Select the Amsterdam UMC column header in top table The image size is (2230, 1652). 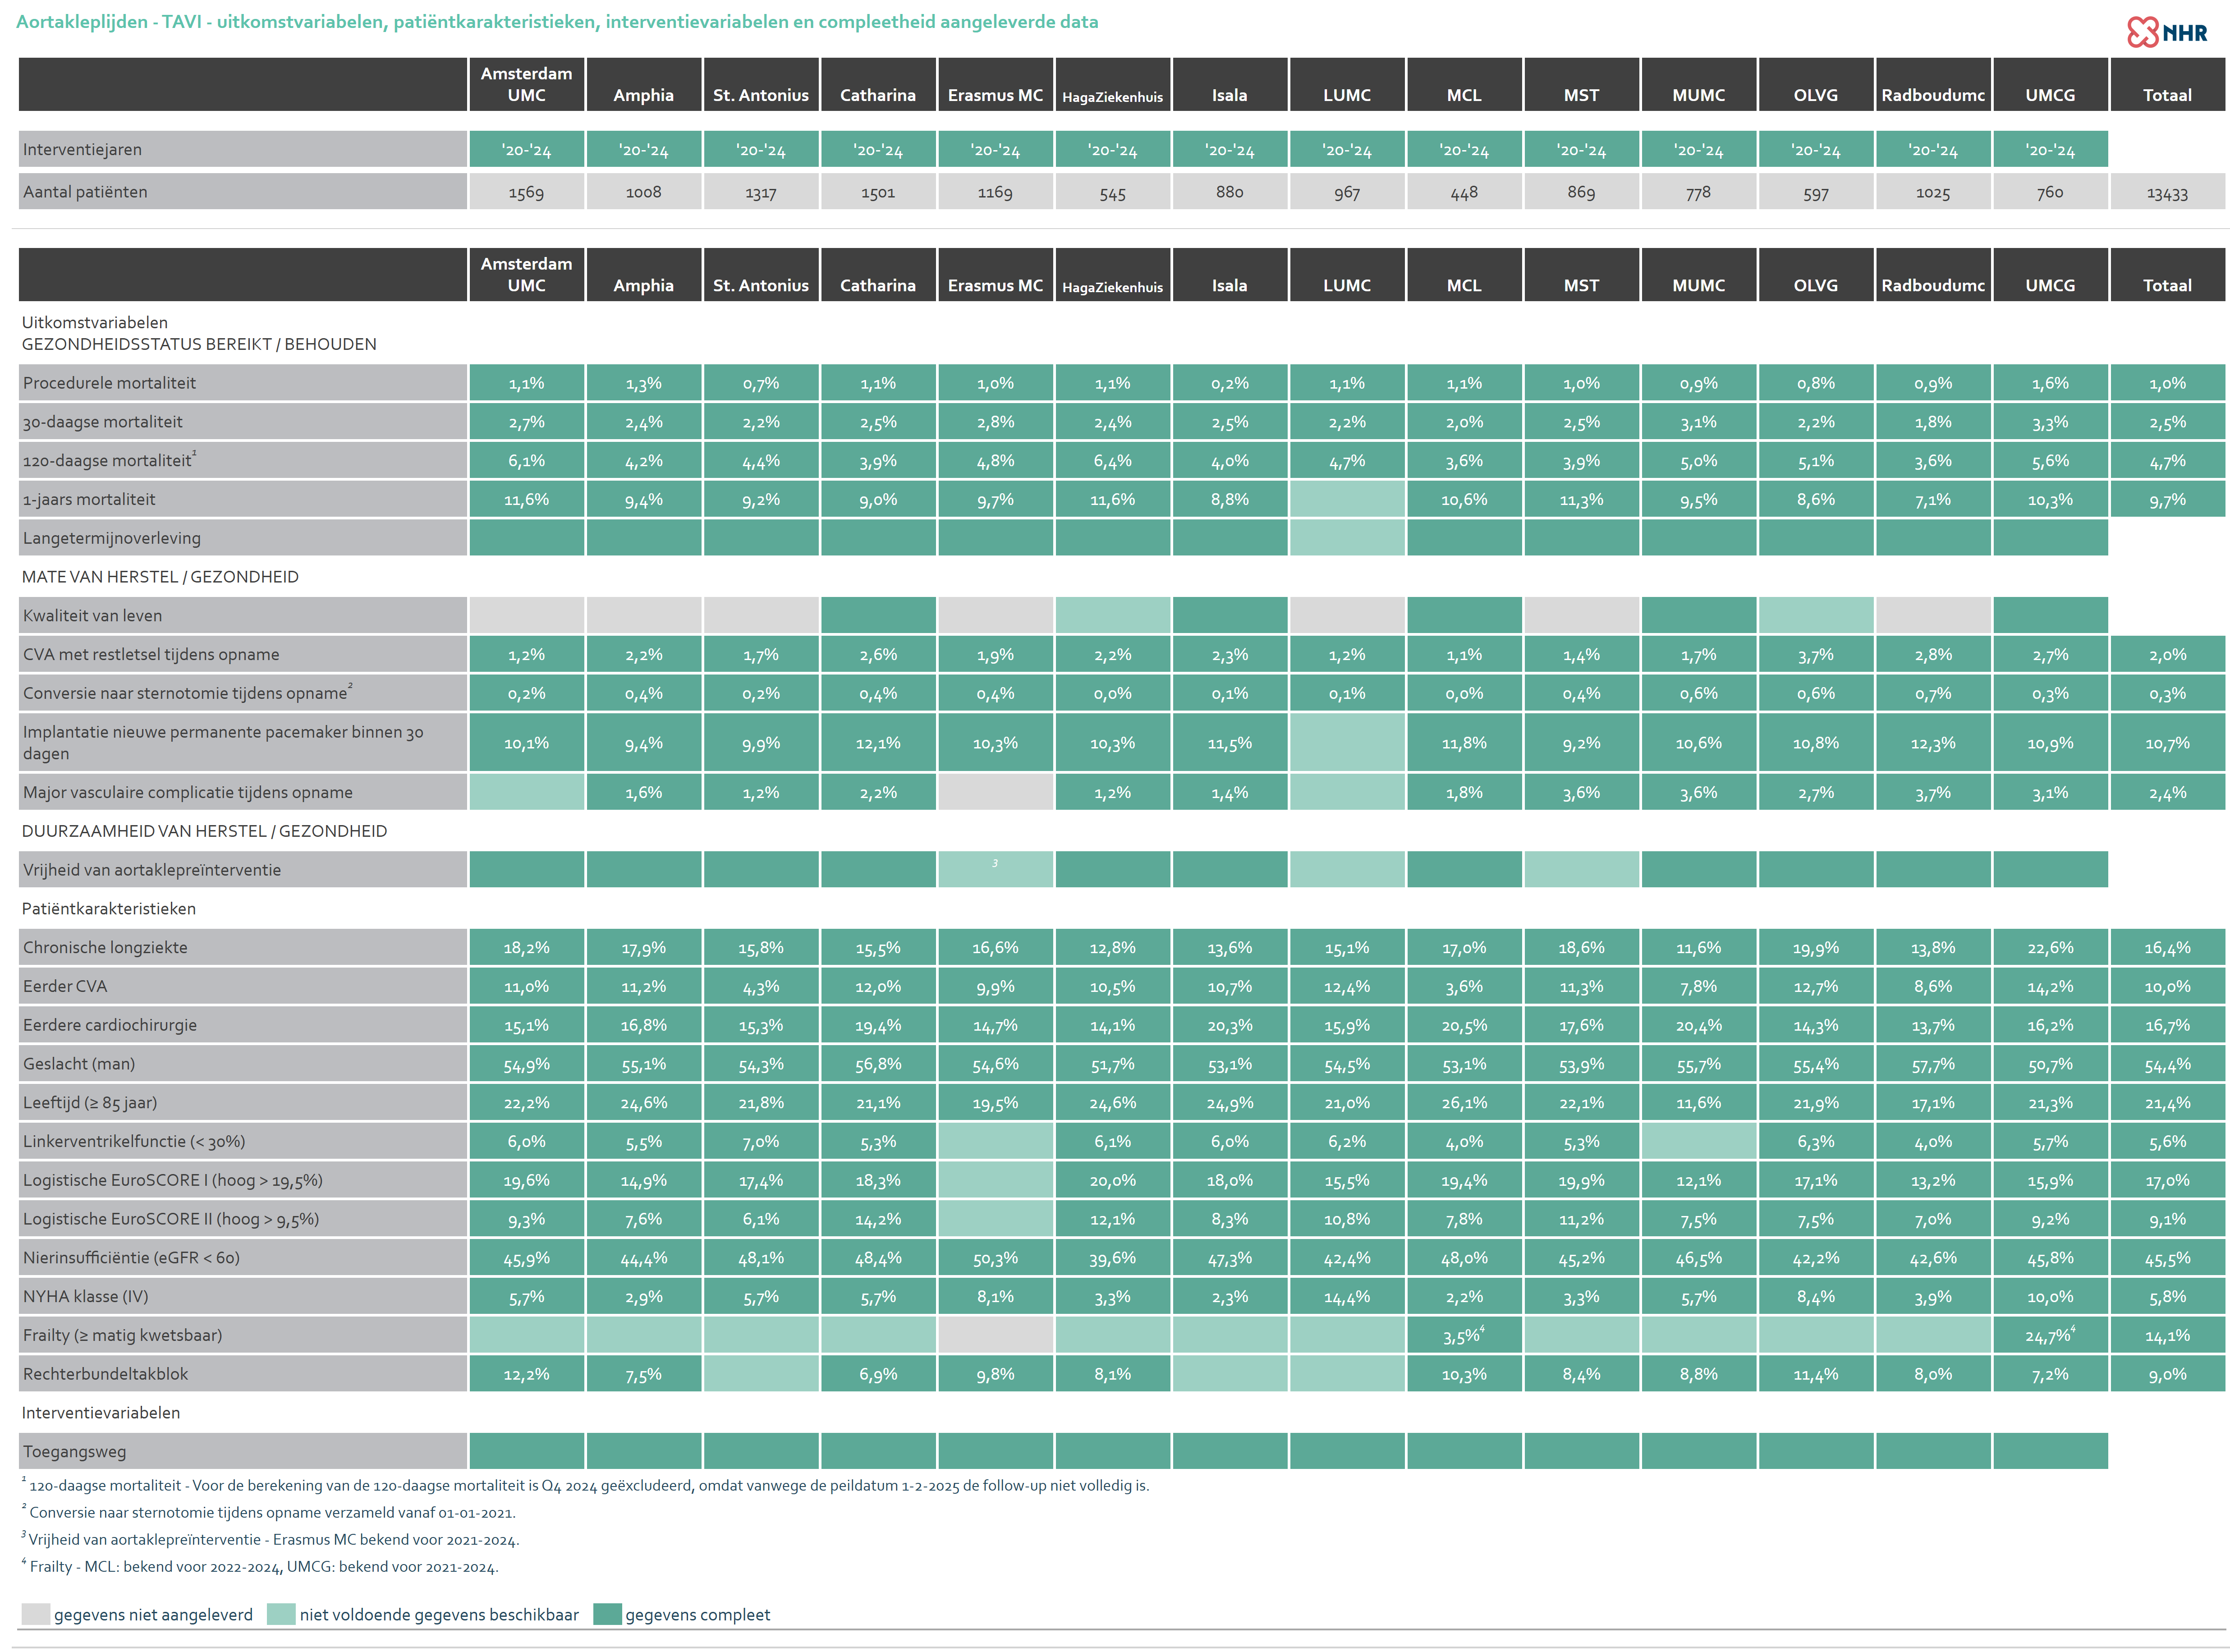pos(526,84)
